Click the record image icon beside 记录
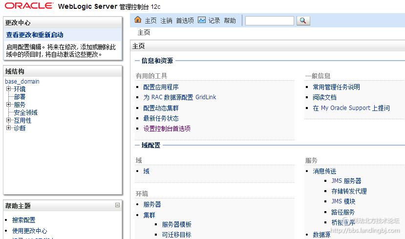The width and height of the screenshot is (405, 239). pos(202,20)
